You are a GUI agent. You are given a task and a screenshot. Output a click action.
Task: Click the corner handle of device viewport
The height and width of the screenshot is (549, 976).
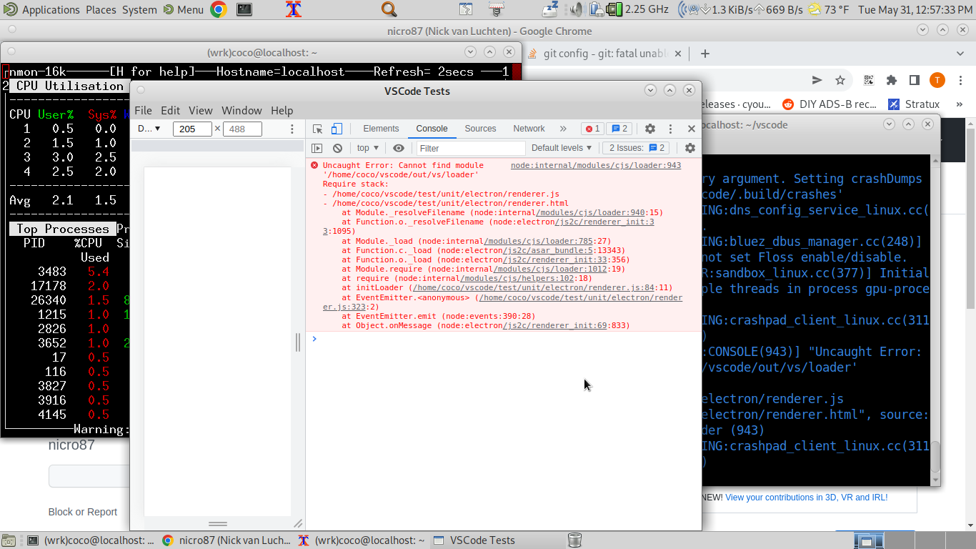pyautogui.click(x=298, y=523)
